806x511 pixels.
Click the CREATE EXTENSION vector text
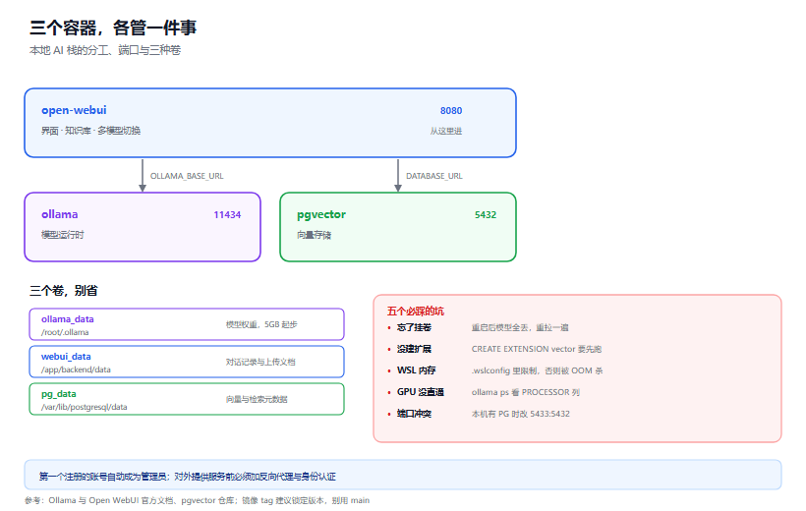536,350
